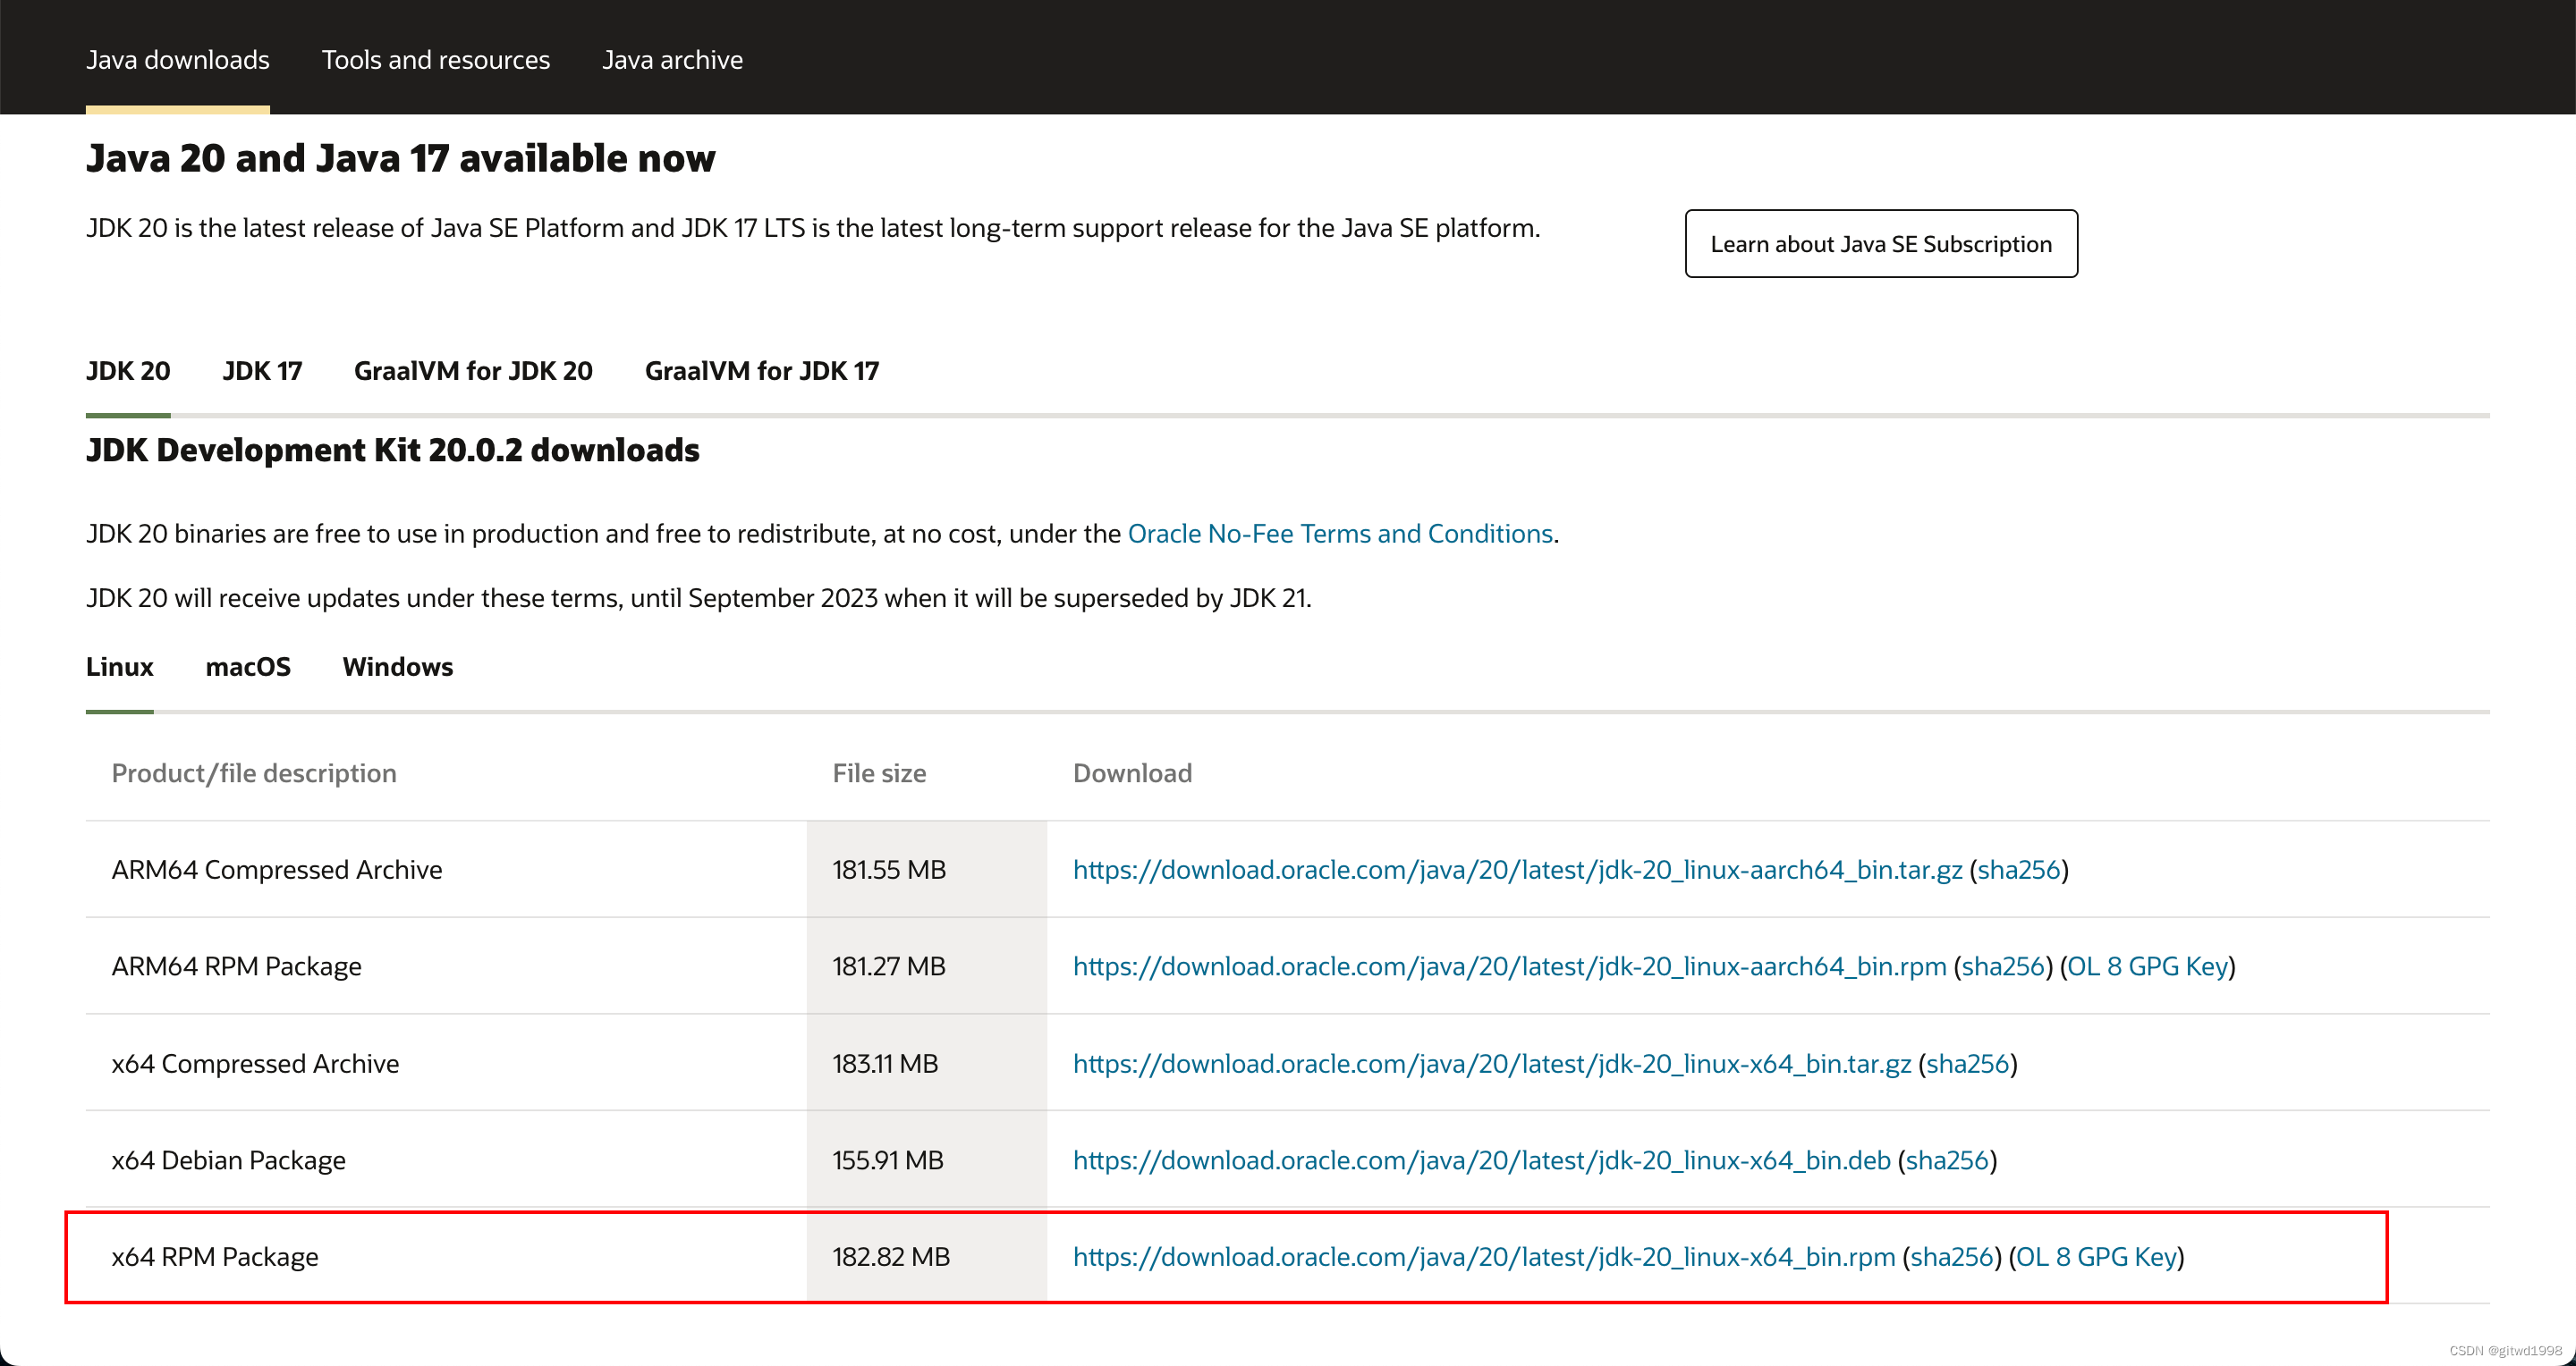Download the linux-x64_bin.rpm package link
Viewport: 2576px width, 1366px height.
[x=1484, y=1257]
